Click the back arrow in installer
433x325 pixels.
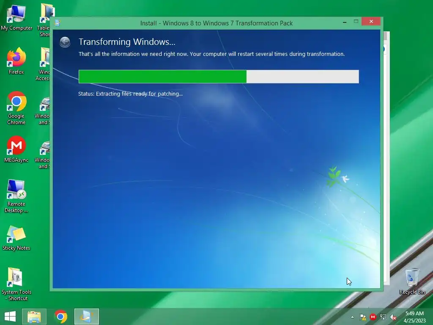pyautogui.click(x=65, y=42)
